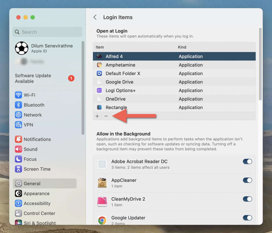Click the Sound speaker icon
The width and height of the screenshot is (272, 233).
click(x=18, y=149)
